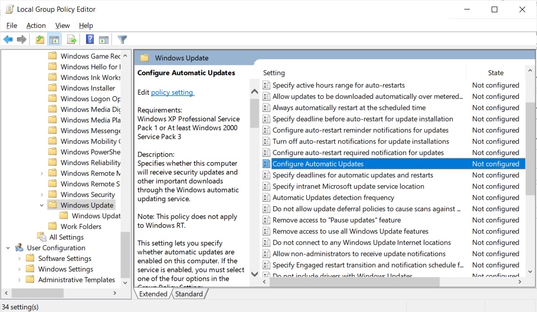Select the Windows Media Player tree item

pos(90,120)
